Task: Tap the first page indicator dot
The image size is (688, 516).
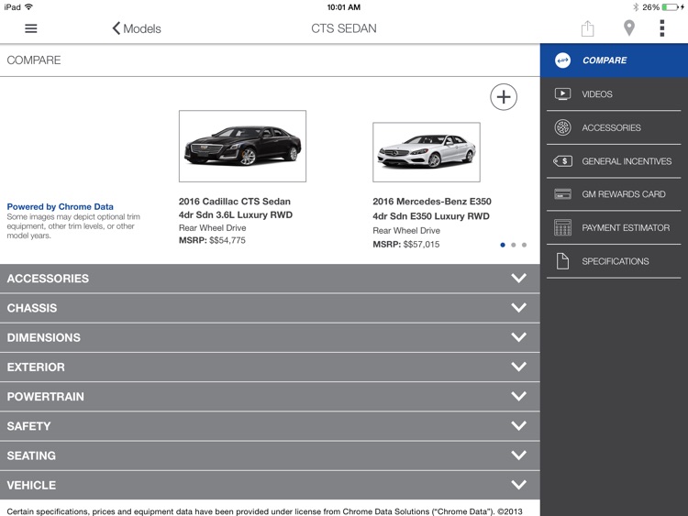Action: 503,245
